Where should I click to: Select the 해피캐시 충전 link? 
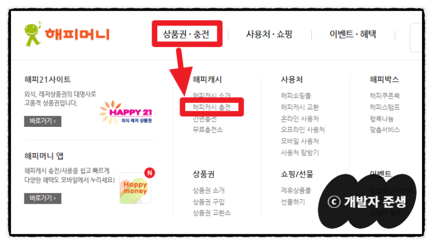coord(212,107)
